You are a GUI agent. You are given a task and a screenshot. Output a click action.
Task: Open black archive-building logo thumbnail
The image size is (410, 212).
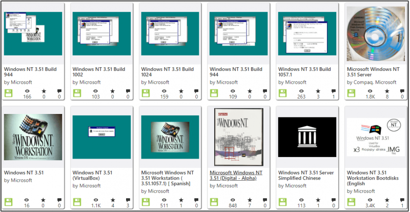(x=307, y=137)
